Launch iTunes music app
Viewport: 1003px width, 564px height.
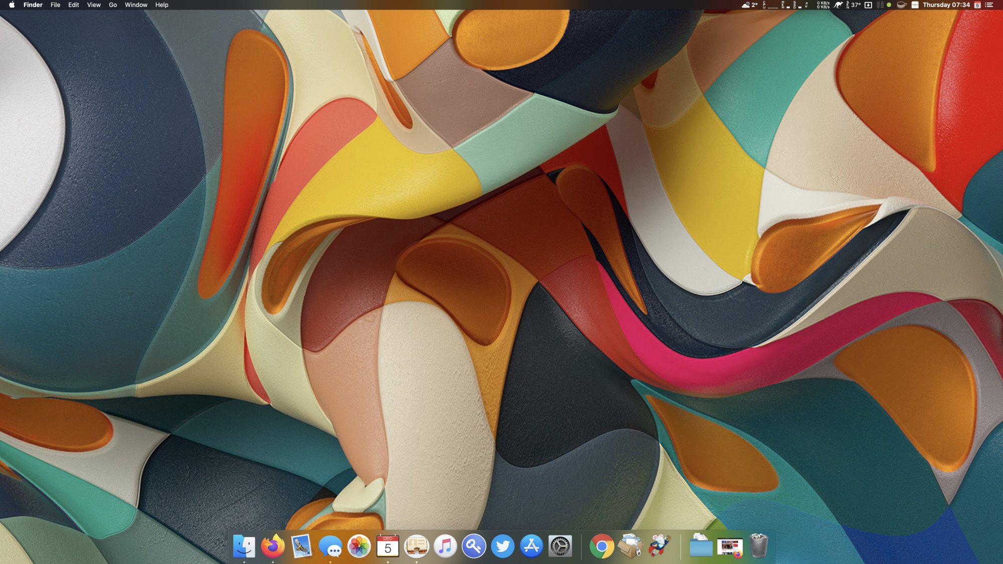[x=445, y=546]
